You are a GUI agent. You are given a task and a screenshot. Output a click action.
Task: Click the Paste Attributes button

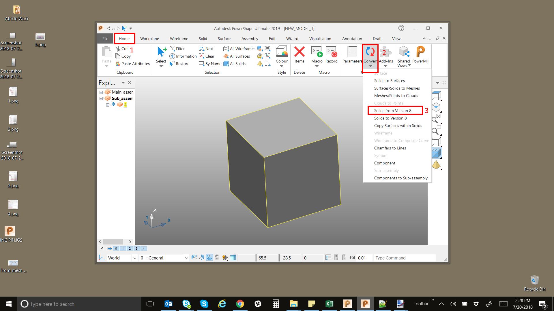tap(133, 64)
